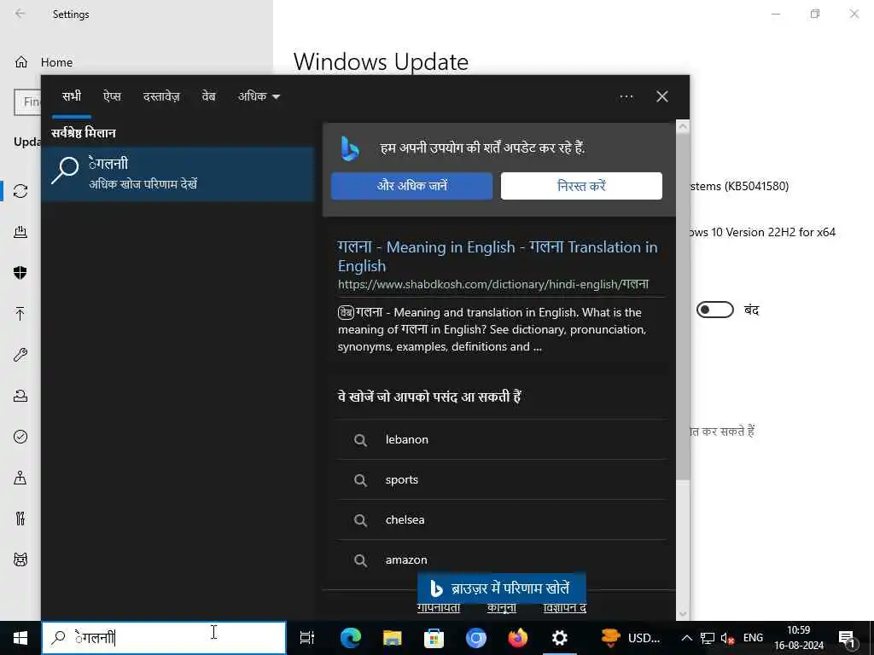Switch to the दस्तावेज़ search tab
The width and height of the screenshot is (874, 655).
pos(161,96)
